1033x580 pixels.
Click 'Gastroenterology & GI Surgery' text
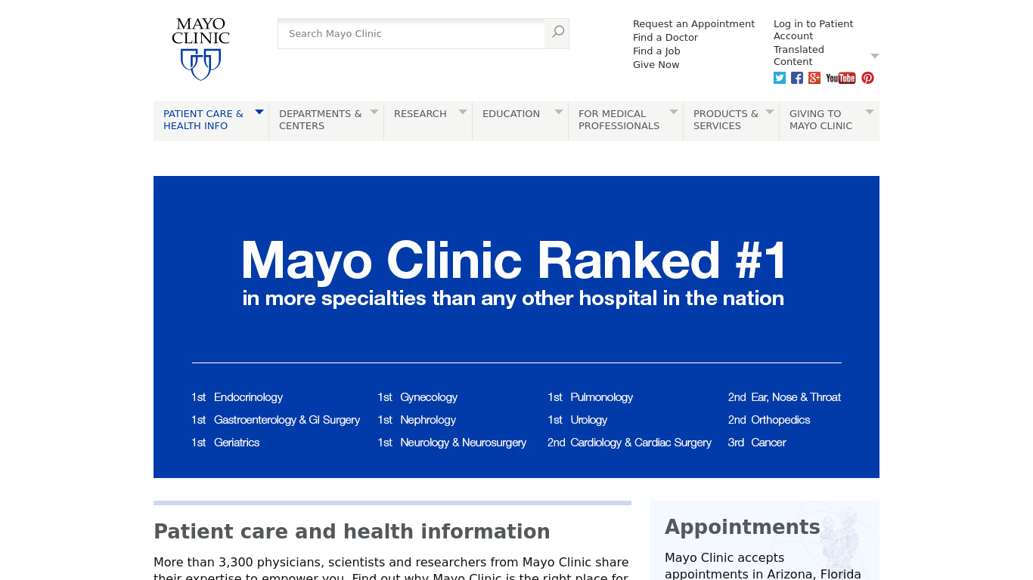point(287,420)
